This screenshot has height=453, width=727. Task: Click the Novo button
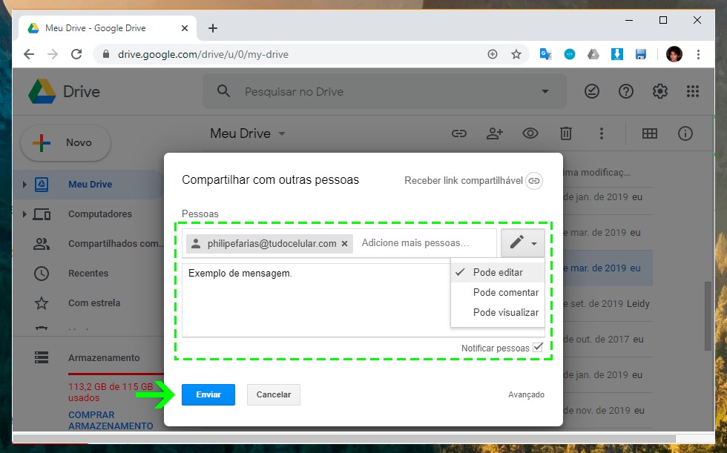65,142
